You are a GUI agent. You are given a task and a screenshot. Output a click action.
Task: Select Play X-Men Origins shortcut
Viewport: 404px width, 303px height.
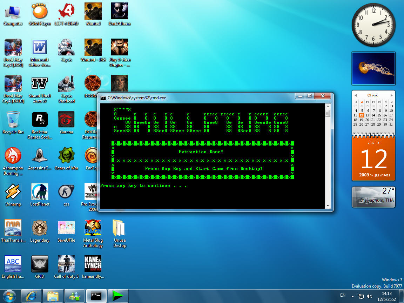(120, 53)
